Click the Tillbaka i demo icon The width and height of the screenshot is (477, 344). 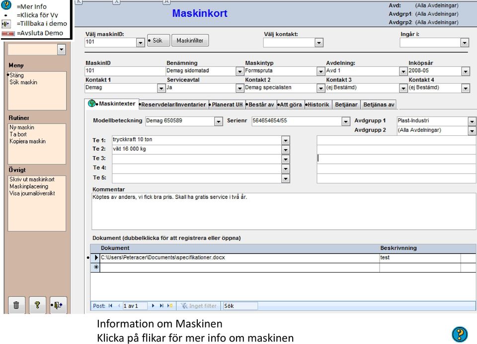tap(6, 24)
